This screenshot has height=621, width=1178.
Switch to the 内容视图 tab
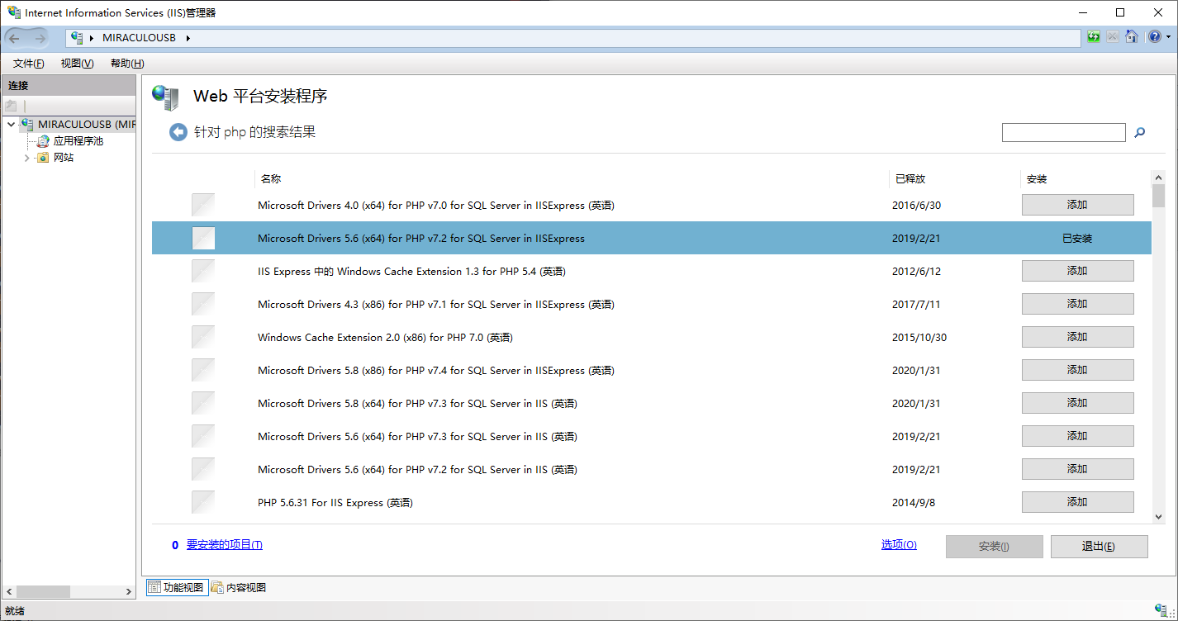point(239,587)
